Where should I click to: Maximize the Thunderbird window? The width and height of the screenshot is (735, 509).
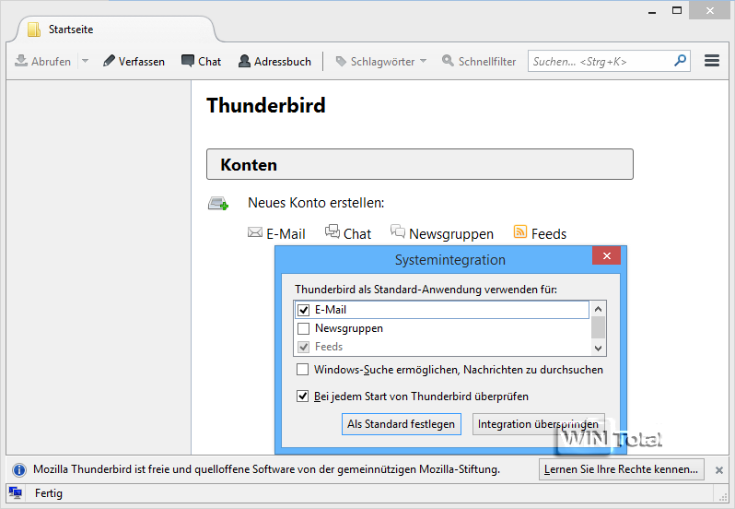pyautogui.click(x=676, y=11)
